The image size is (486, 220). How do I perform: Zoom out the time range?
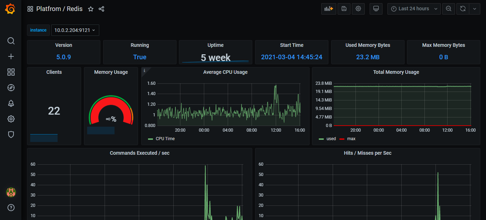pyautogui.click(x=449, y=9)
